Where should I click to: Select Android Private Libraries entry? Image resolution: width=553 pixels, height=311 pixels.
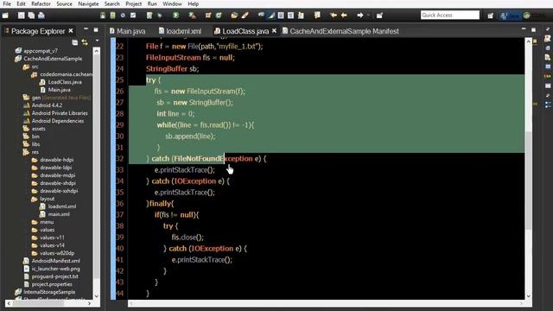[x=55, y=113]
